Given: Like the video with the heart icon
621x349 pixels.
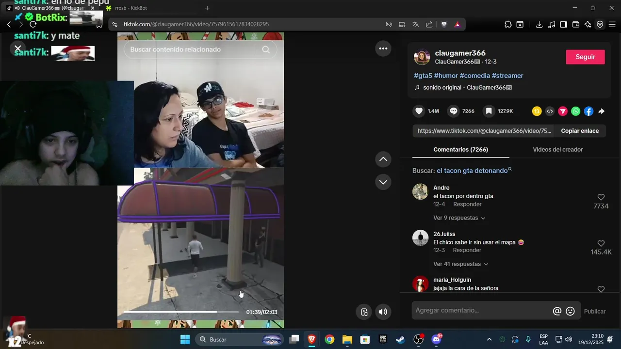Looking at the screenshot, I should tap(419, 111).
